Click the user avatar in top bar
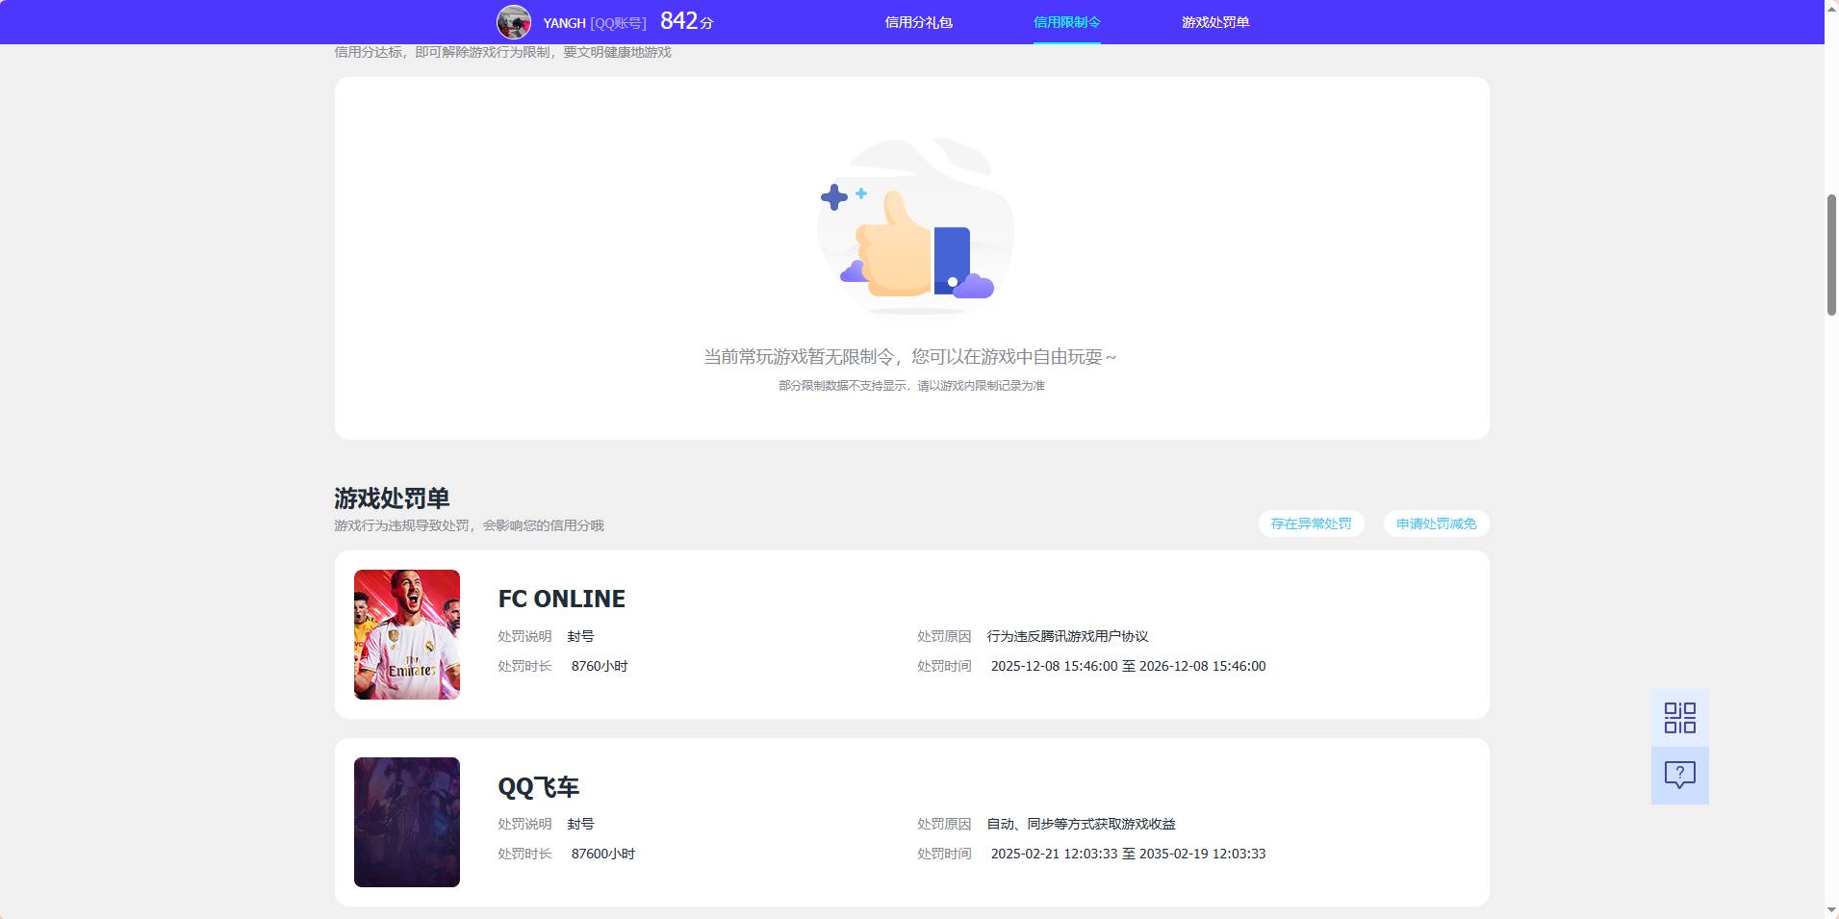 click(x=513, y=22)
